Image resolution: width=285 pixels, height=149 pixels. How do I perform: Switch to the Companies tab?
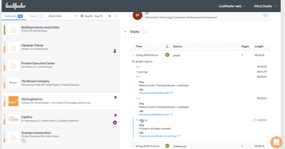[x=14, y=16]
